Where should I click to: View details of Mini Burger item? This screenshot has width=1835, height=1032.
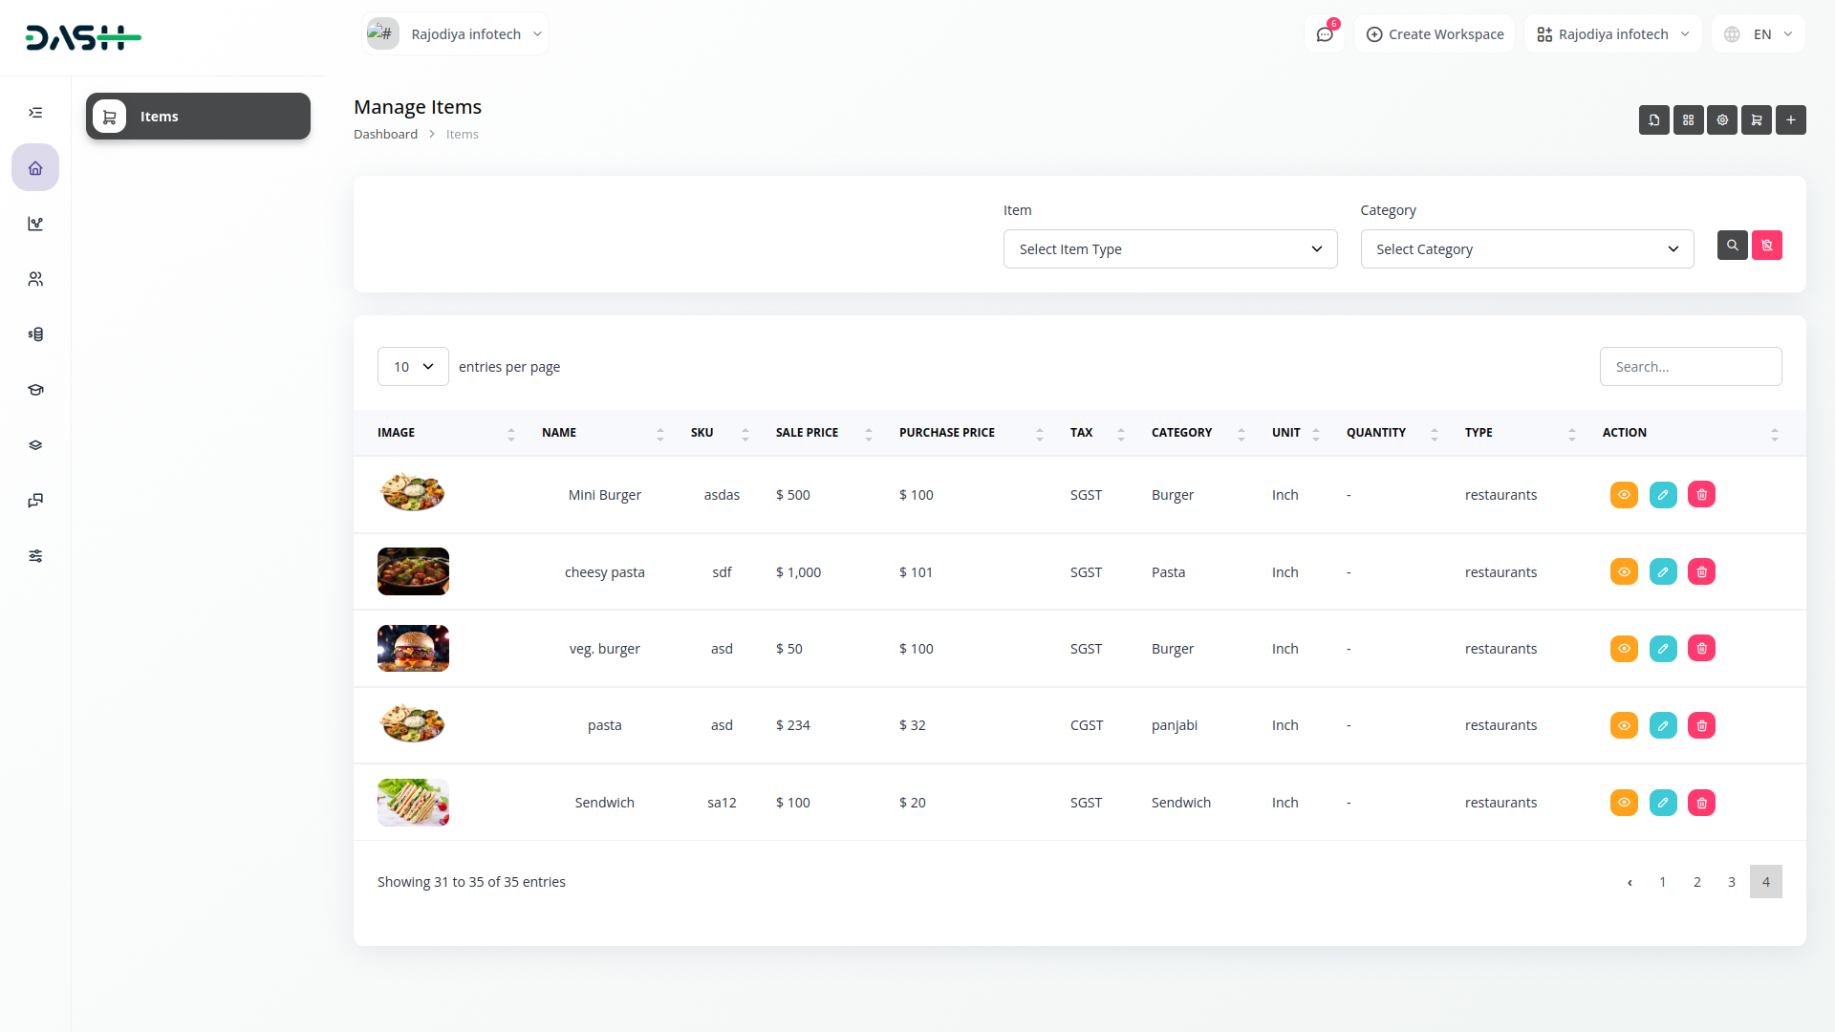(x=1624, y=495)
